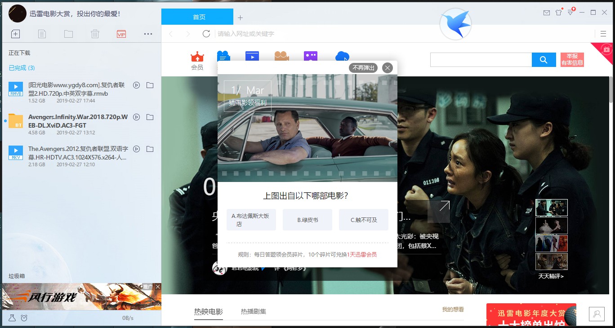Screen dimensions: 615x328
Task: Click the MKV file type icon
Action: (x=16, y=153)
